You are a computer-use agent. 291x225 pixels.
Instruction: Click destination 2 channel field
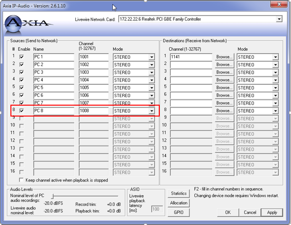[191, 64]
